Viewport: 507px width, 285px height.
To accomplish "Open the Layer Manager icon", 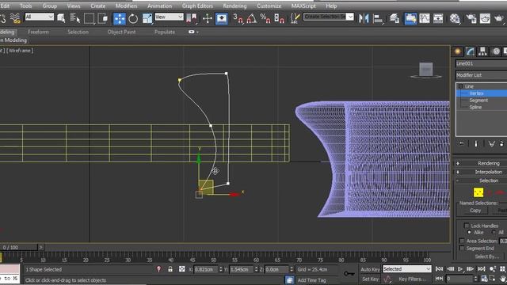I will coord(395,18).
